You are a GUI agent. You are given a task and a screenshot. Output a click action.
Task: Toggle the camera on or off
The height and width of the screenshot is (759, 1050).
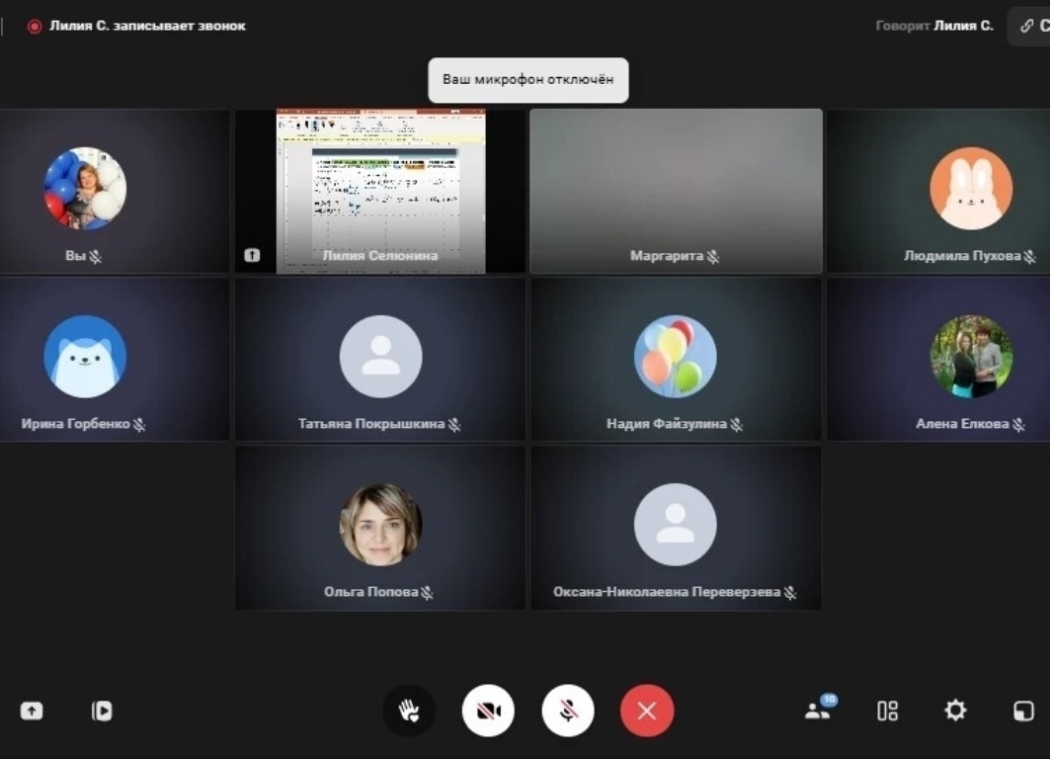coord(488,711)
